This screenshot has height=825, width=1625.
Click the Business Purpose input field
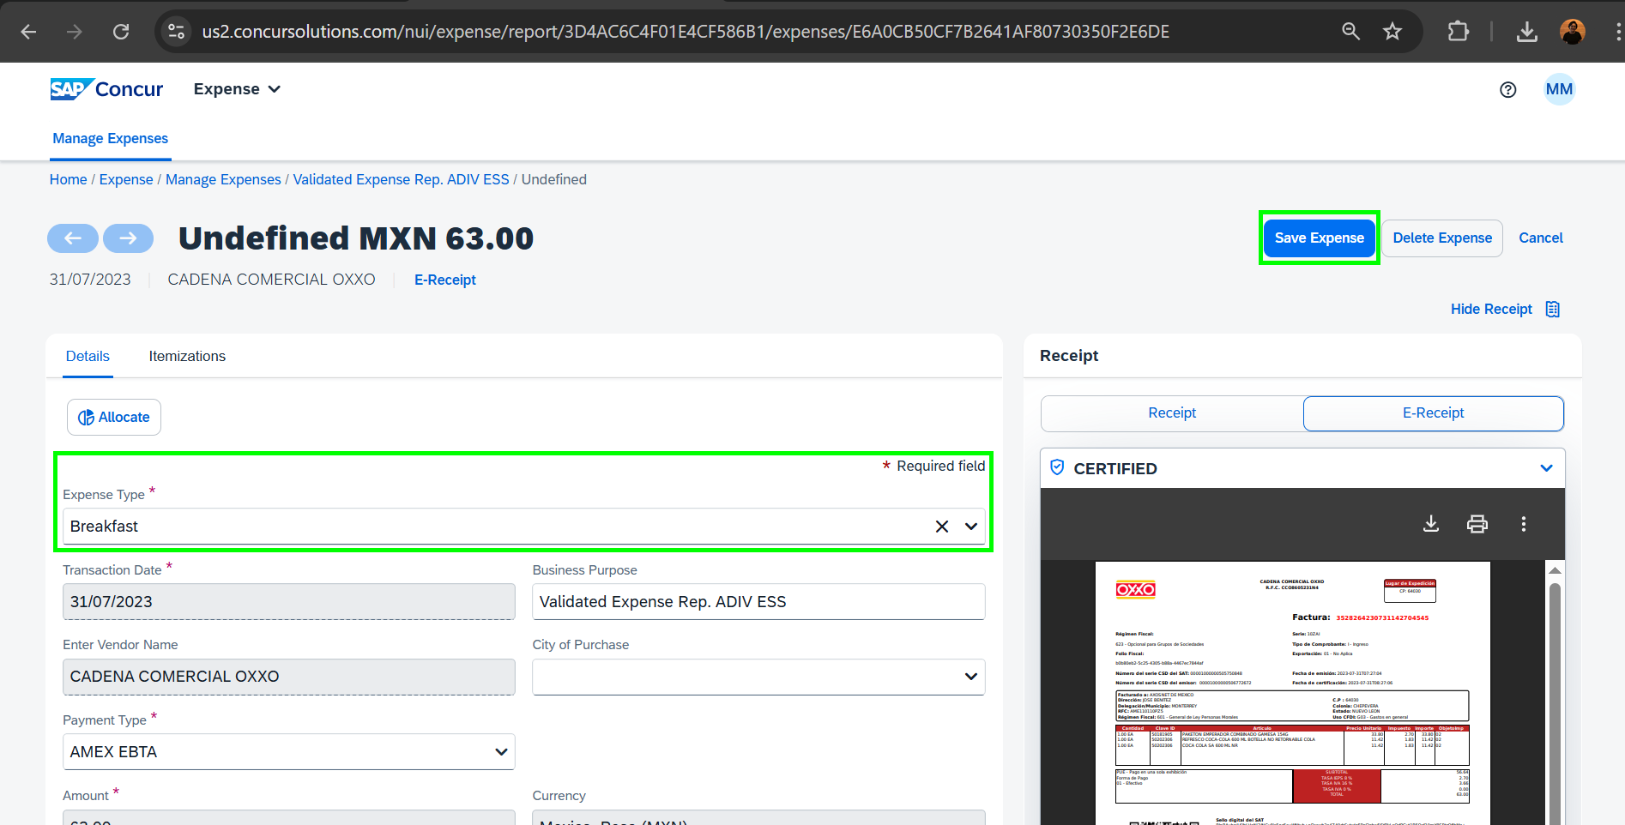point(758,602)
